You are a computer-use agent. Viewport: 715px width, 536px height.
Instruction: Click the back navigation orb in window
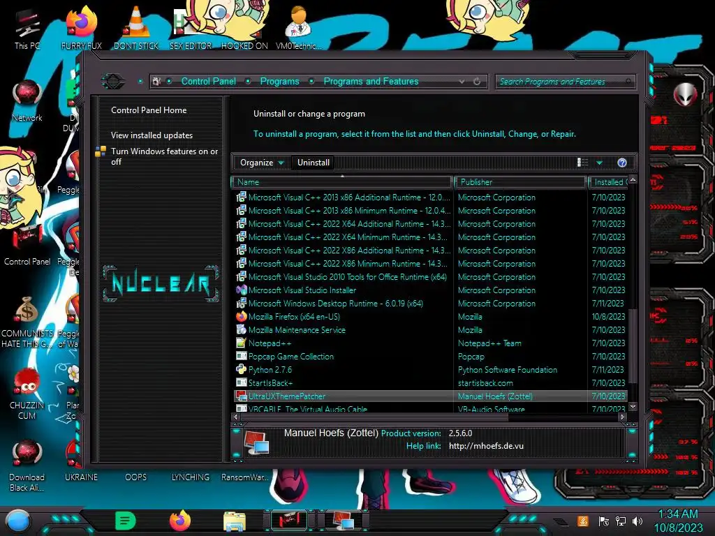pyautogui.click(x=112, y=82)
